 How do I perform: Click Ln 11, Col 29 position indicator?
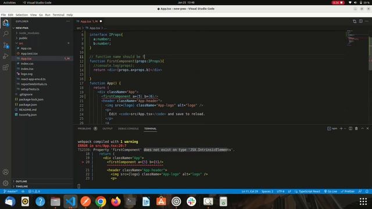pyautogui.click(x=249, y=191)
